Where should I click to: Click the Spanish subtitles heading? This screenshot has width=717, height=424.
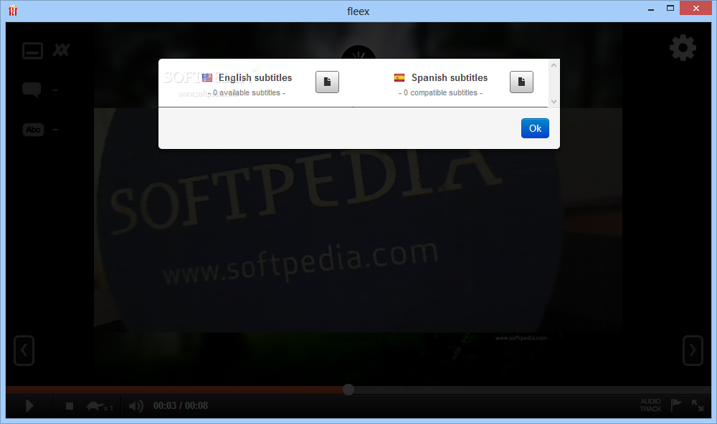coord(450,77)
